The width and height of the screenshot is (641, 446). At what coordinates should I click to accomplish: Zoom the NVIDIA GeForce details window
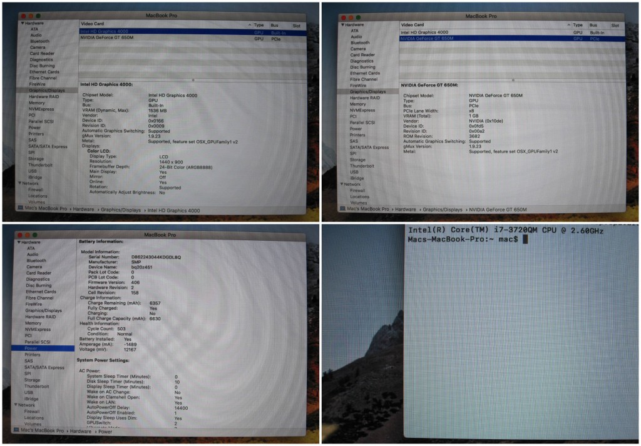click(x=359, y=18)
